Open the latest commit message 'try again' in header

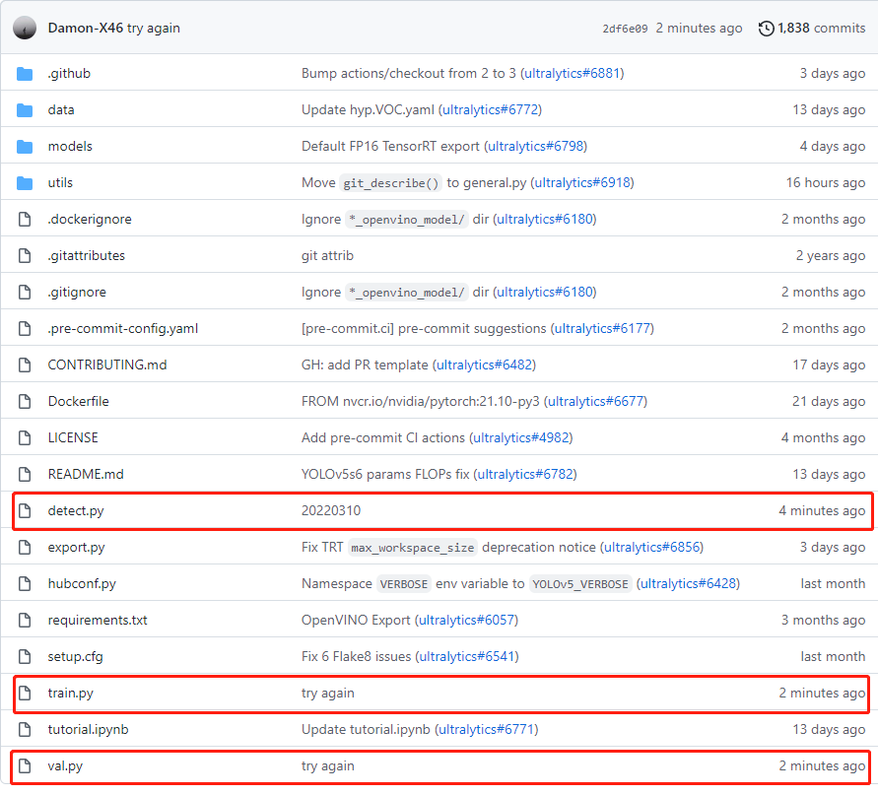154,28
